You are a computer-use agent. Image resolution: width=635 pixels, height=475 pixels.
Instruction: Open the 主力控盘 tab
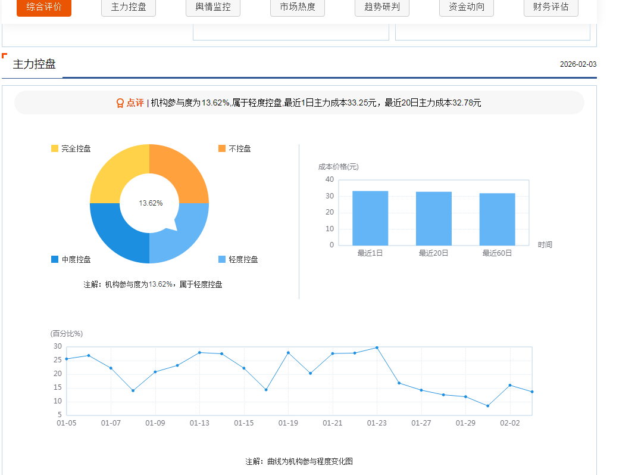point(129,8)
